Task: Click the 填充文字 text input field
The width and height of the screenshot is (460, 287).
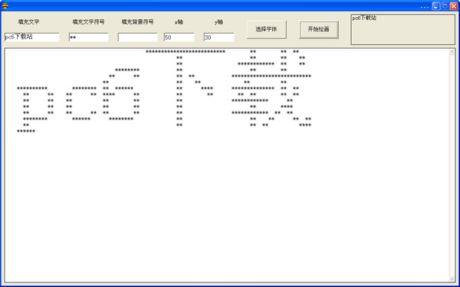Action: [32, 38]
